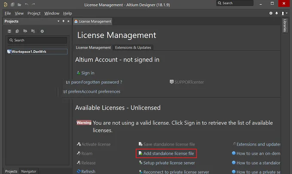Viewport: 292px width, 174px height.
Task: Click Setup private license server link
Action: (x=169, y=163)
